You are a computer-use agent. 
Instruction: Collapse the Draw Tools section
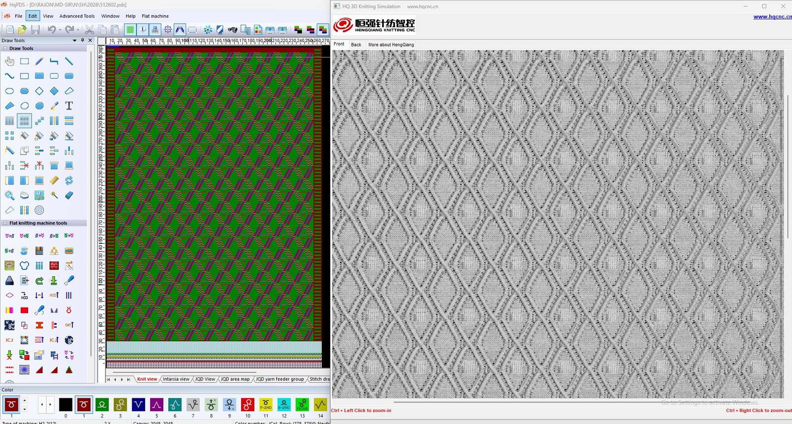click(5, 49)
